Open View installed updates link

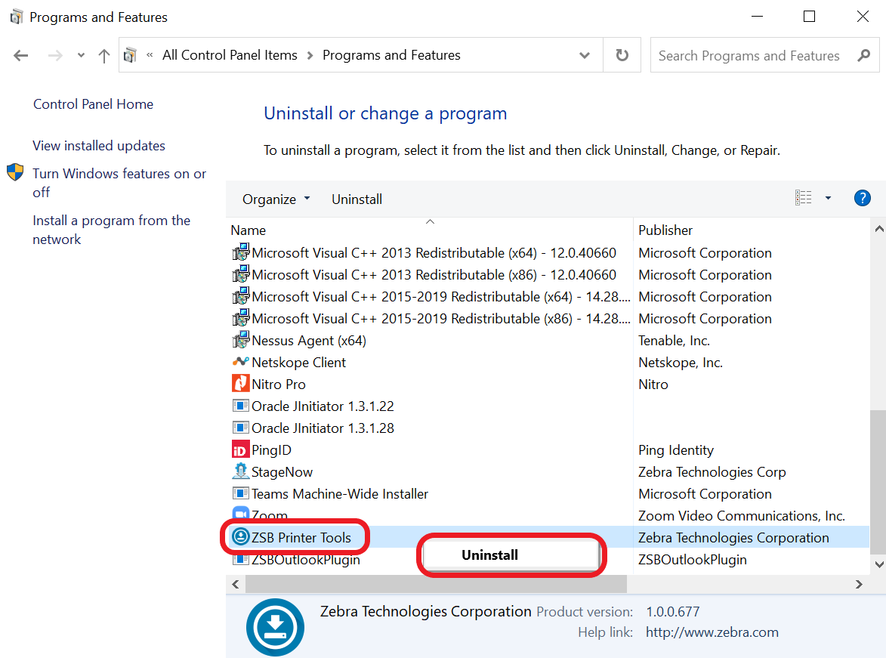click(99, 146)
